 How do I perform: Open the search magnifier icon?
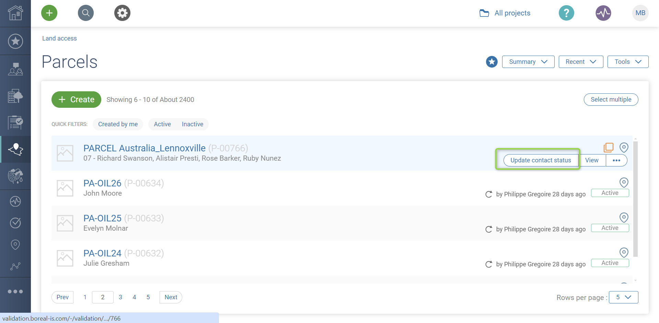point(86,13)
